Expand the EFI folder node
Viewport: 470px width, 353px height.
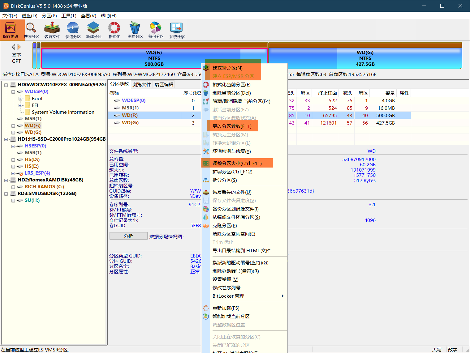coord(20,105)
